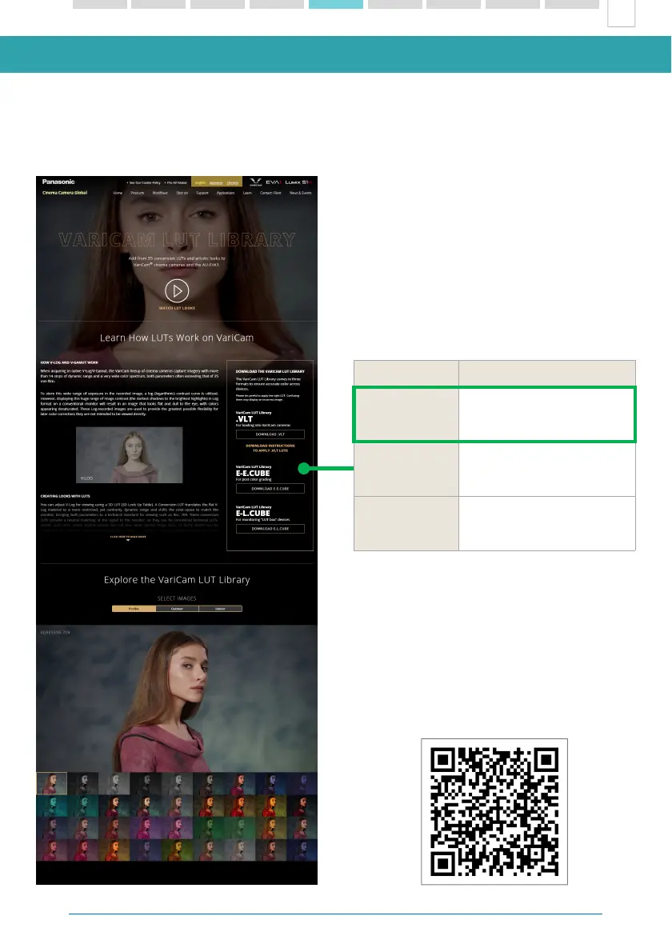Click the Download E-L.CUBE button
Screen dimensions: 672x952
tap(270, 529)
